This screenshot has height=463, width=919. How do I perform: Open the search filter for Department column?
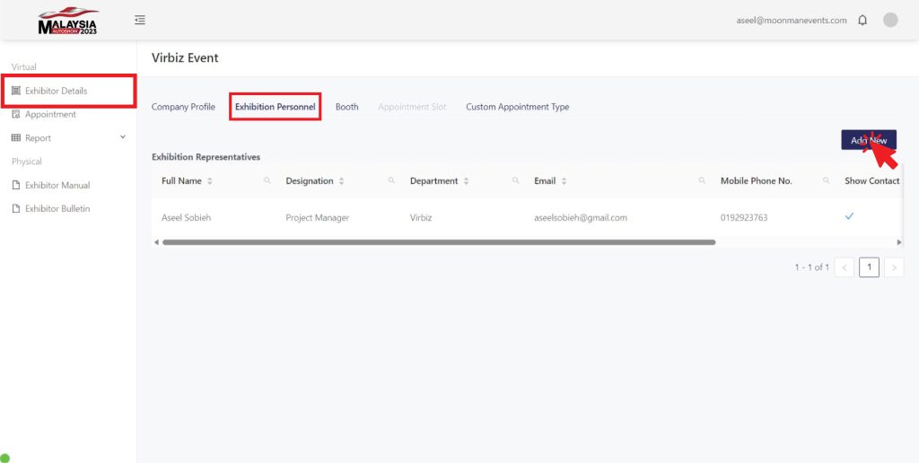516,181
